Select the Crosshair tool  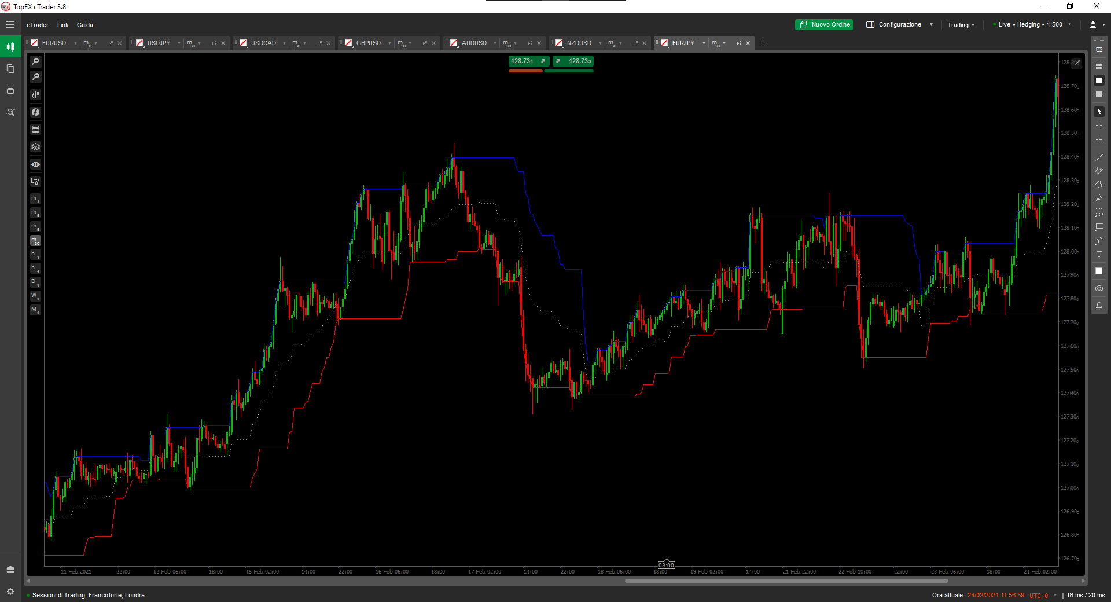tap(1099, 126)
